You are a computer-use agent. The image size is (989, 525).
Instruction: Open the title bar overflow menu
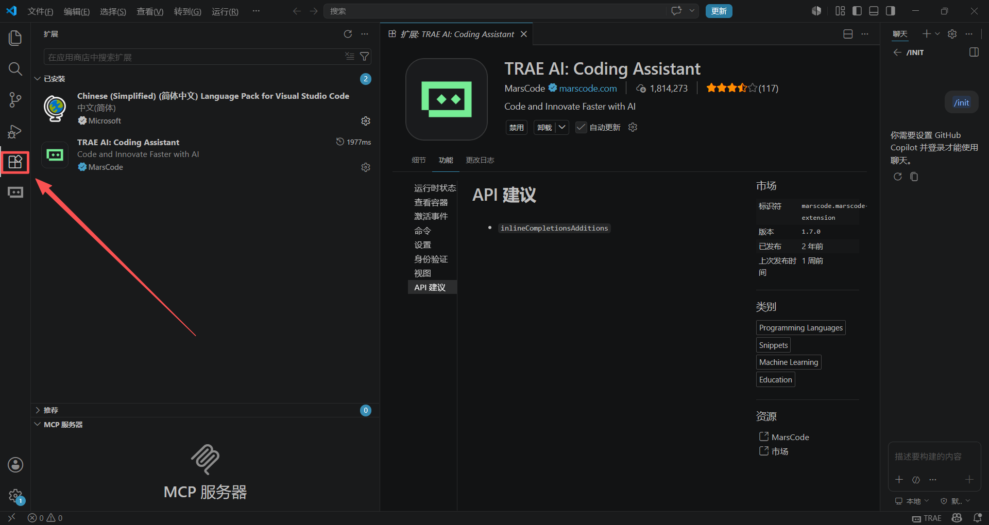pyautogui.click(x=256, y=11)
